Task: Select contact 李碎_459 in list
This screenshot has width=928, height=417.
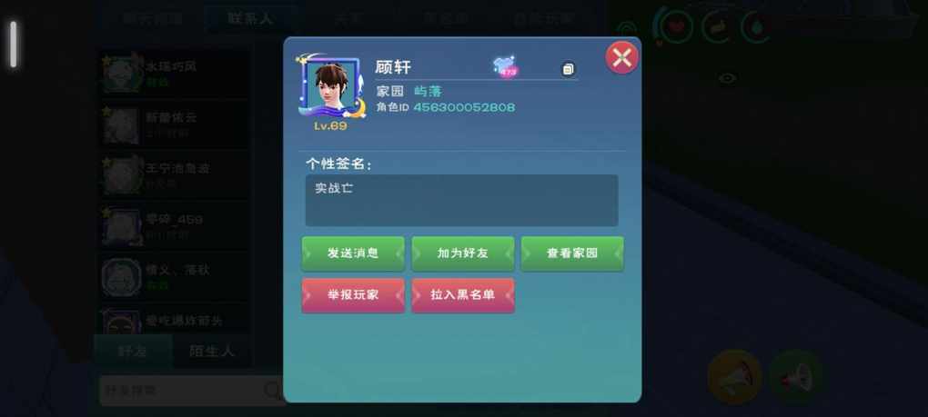Action: [x=173, y=226]
